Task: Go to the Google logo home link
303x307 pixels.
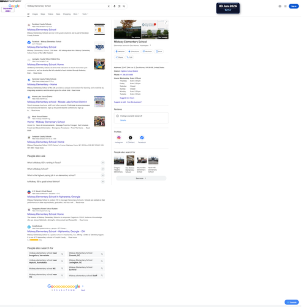Action: pos(14,6)
